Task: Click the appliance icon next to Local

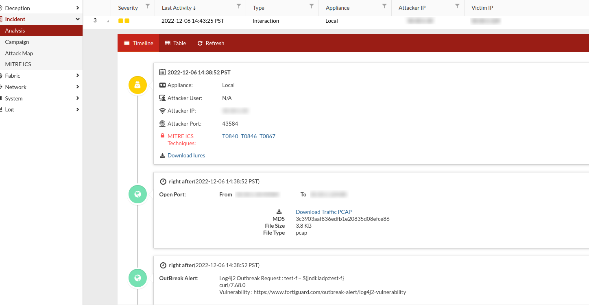Action: (x=162, y=85)
